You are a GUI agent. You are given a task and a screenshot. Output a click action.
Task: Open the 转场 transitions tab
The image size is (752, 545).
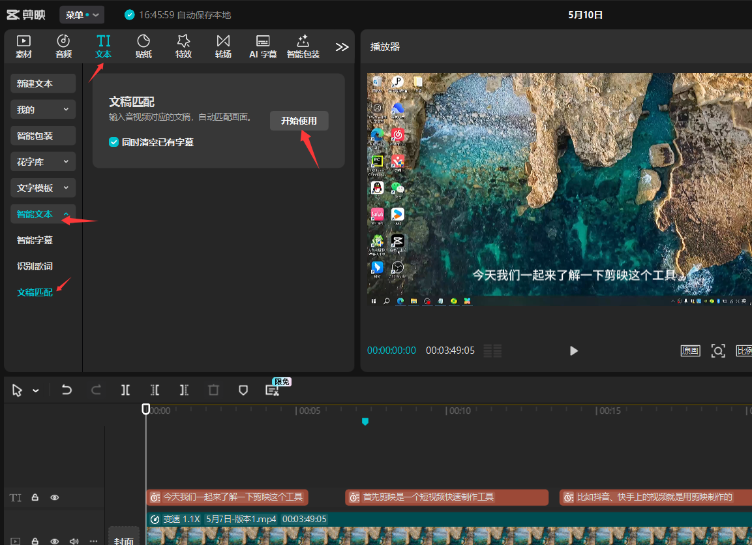(x=223, y=46)
